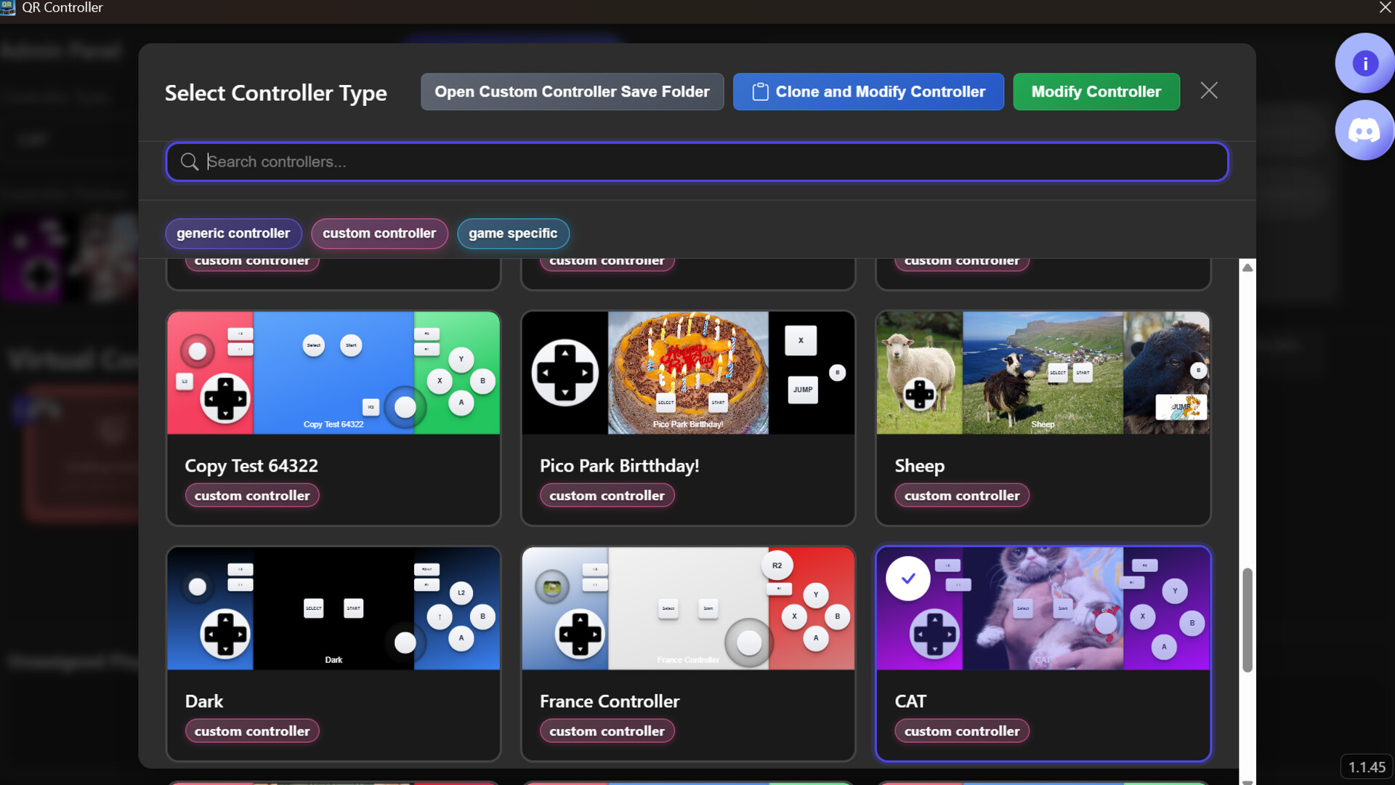Click the checkmark badge on the CAT card

pyautogui.click(x=908, y=578)
